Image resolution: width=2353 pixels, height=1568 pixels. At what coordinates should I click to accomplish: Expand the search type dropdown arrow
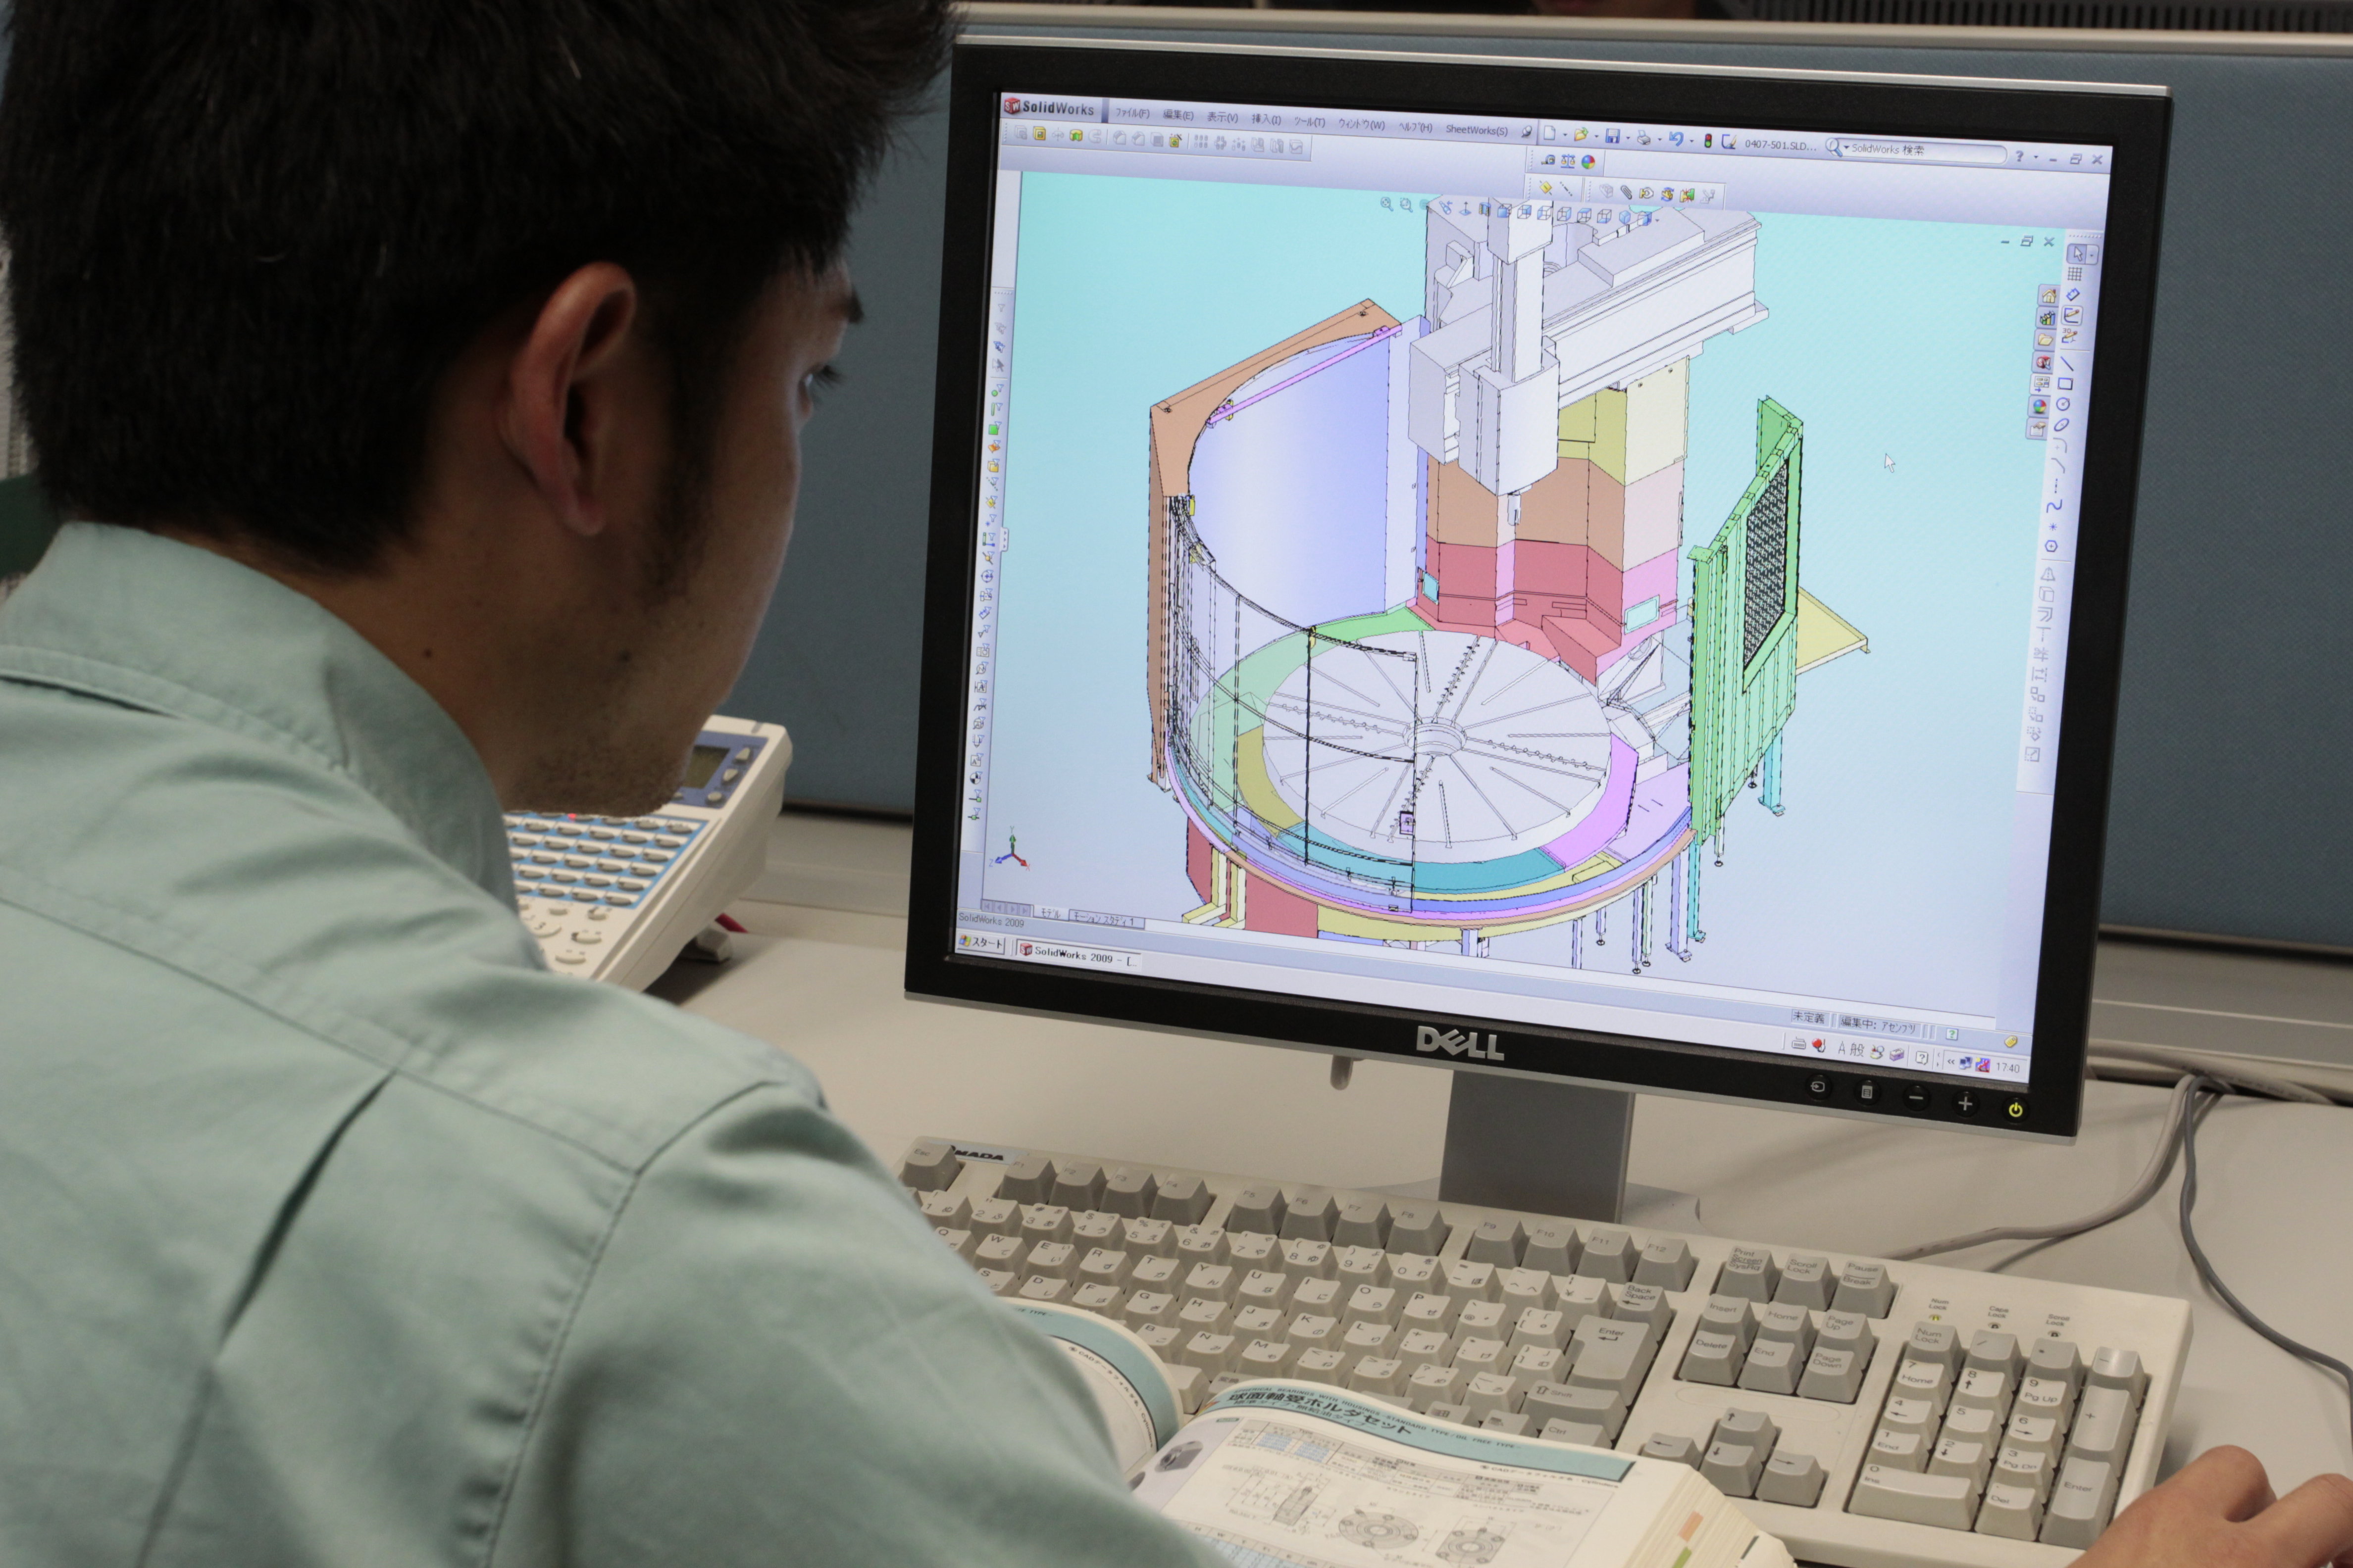click(x=1847, y=147)
